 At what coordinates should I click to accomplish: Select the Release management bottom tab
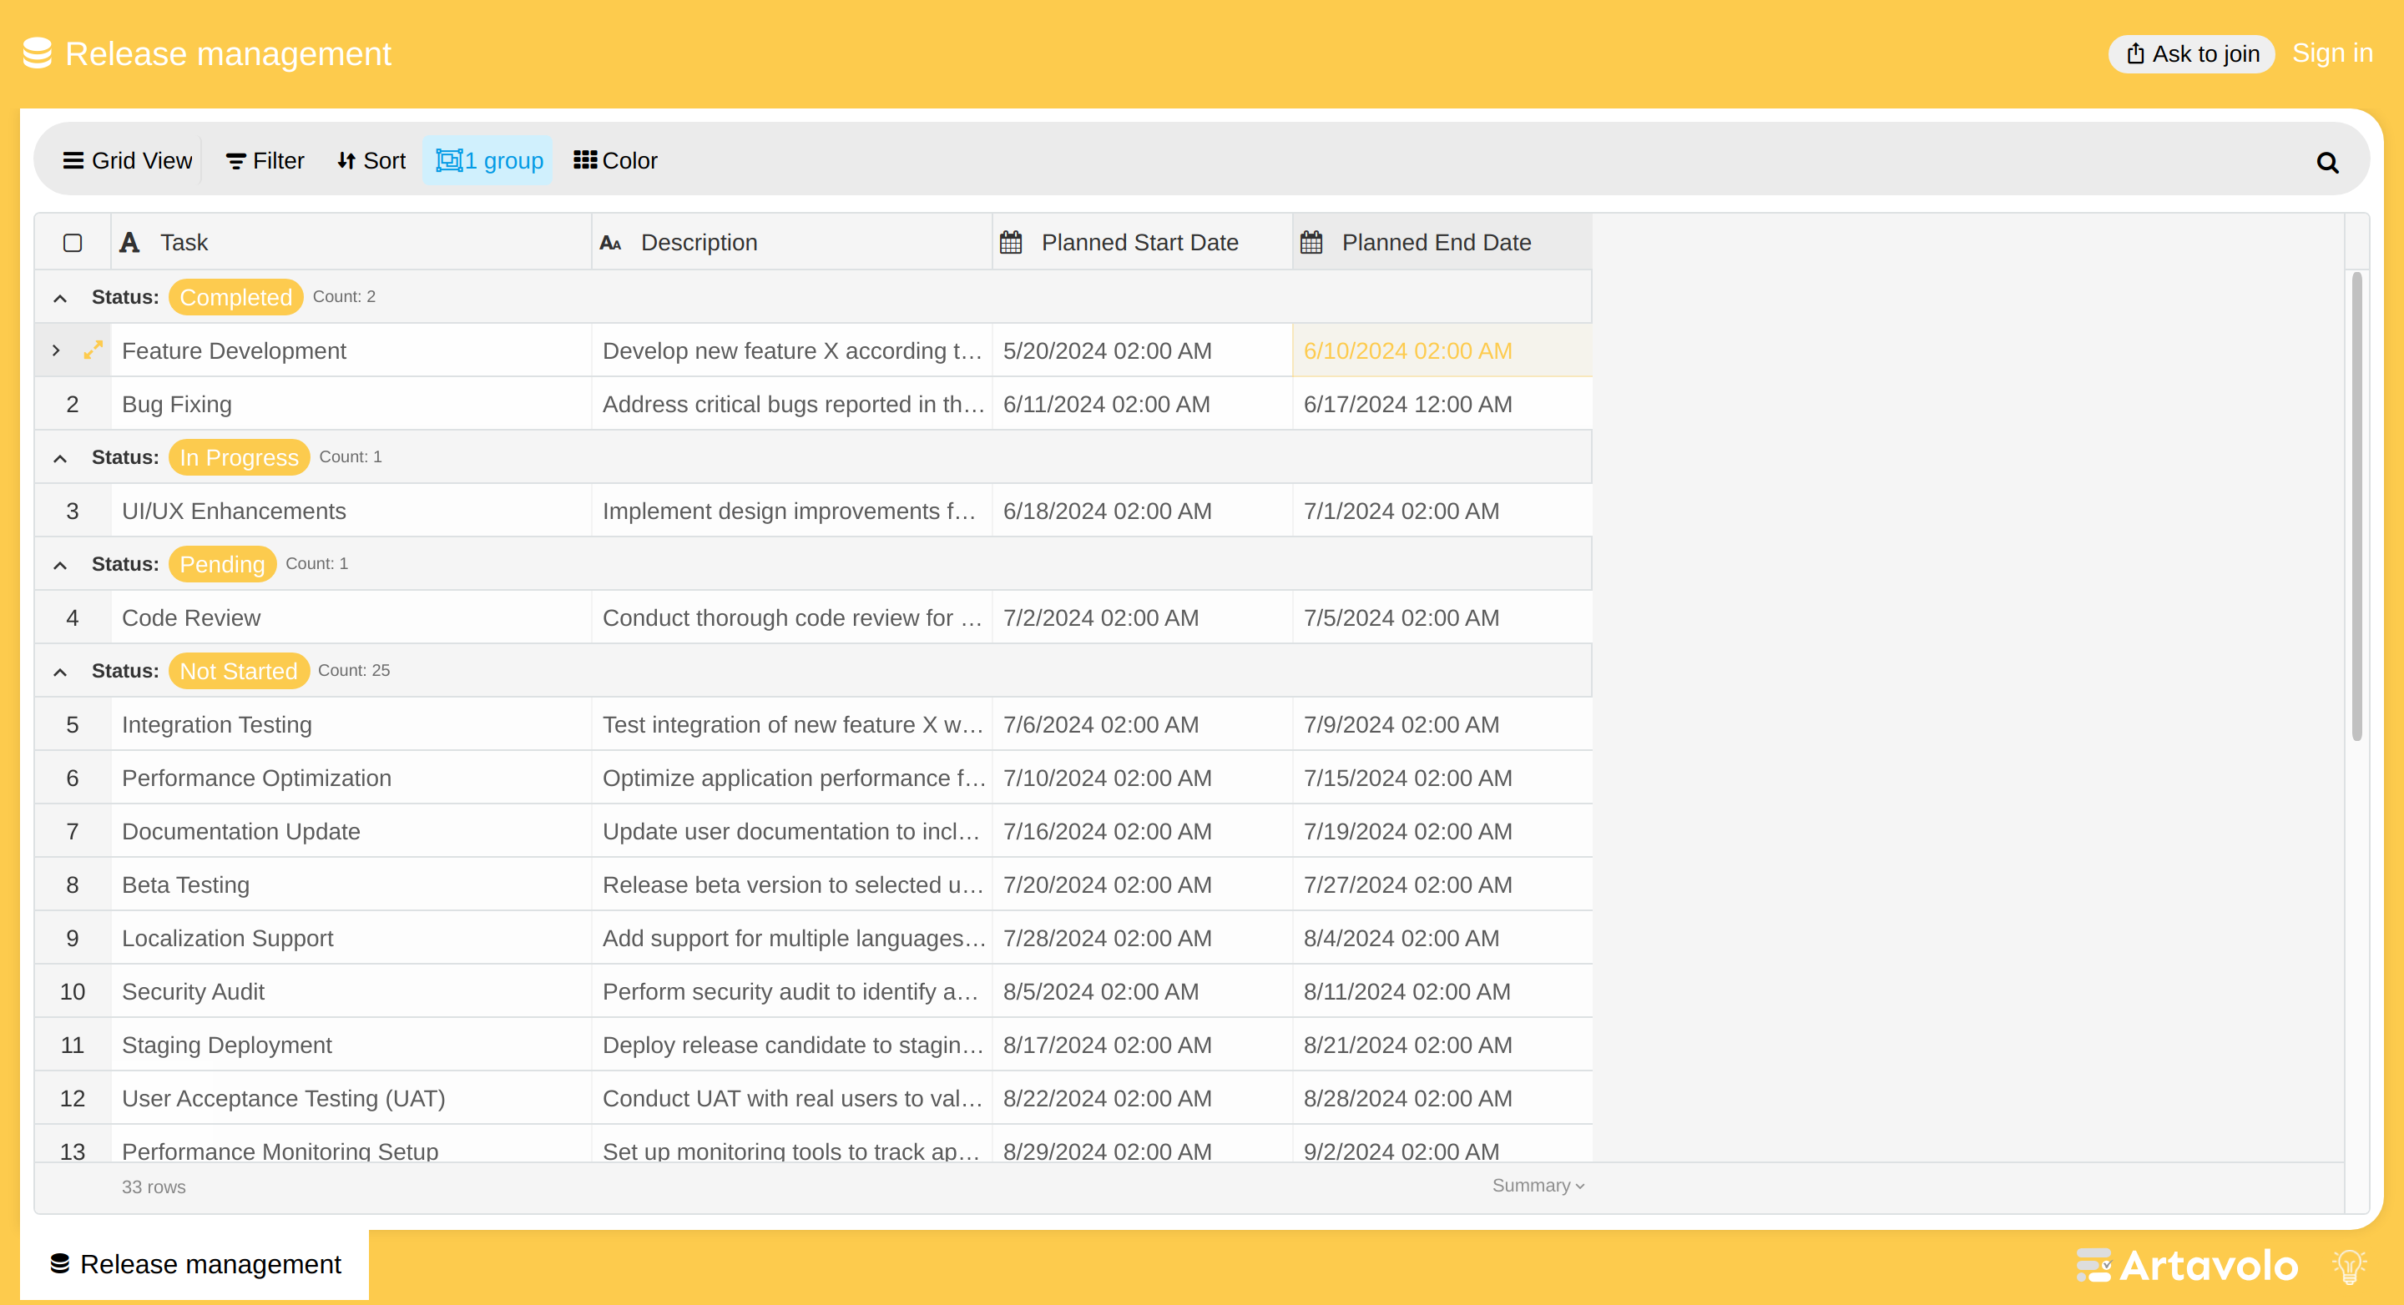pos(195,1265)
